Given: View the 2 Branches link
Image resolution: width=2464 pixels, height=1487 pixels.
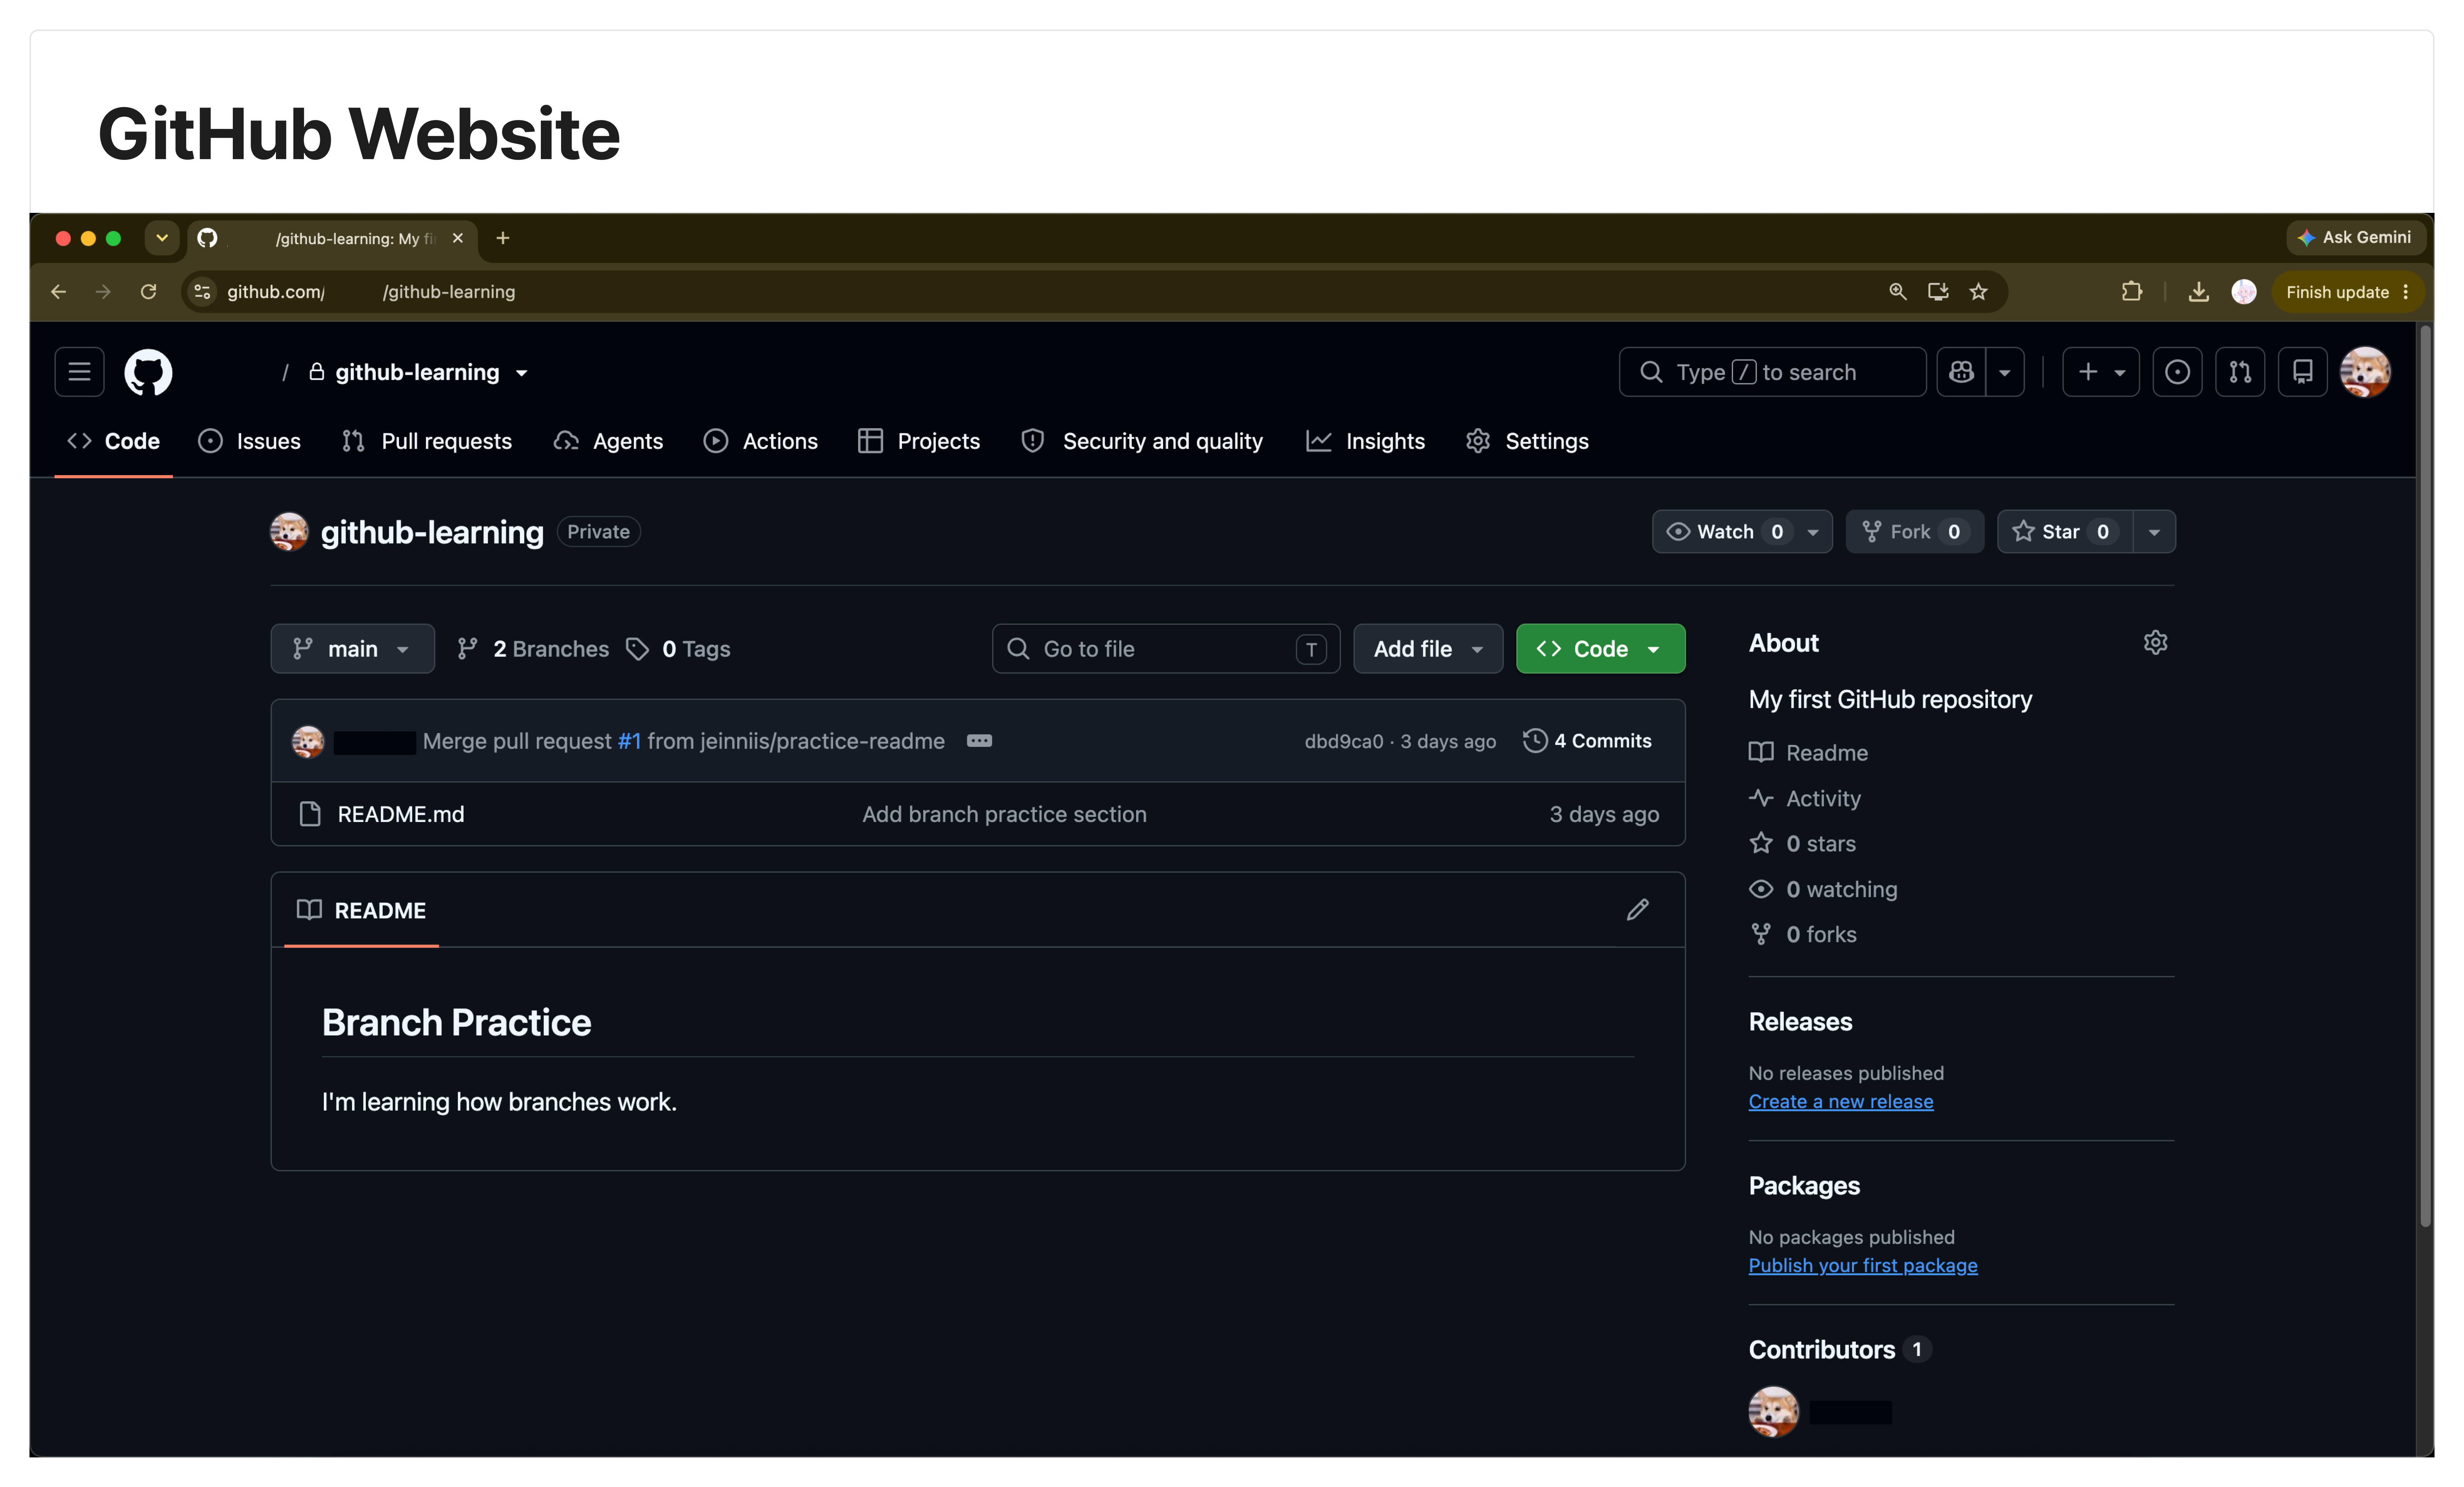Looking at the screenshot, I should 533,648.
